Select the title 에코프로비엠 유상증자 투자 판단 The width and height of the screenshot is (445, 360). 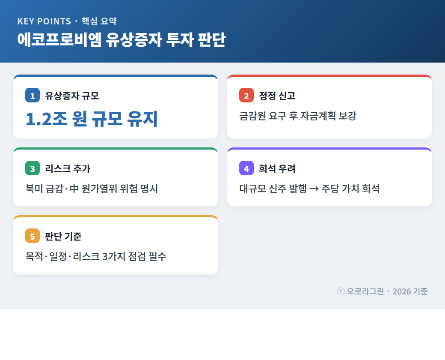pos(122,39)
